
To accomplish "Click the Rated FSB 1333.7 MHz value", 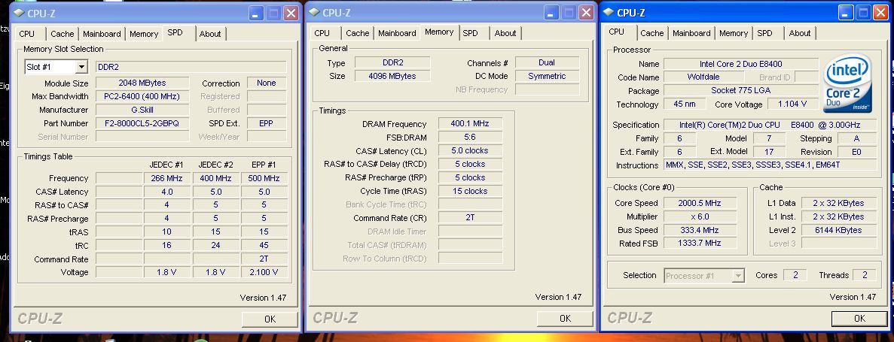I will [x=700, y=244].
